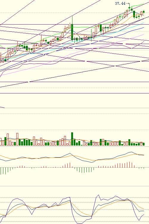Click the last green volume bar at right
The width and height of the screenshot is (149, 224).
coord(144,144)
